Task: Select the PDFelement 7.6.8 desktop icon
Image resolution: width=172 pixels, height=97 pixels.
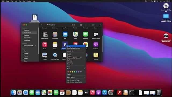Action: pyautogui.click(x=166, y=36)
